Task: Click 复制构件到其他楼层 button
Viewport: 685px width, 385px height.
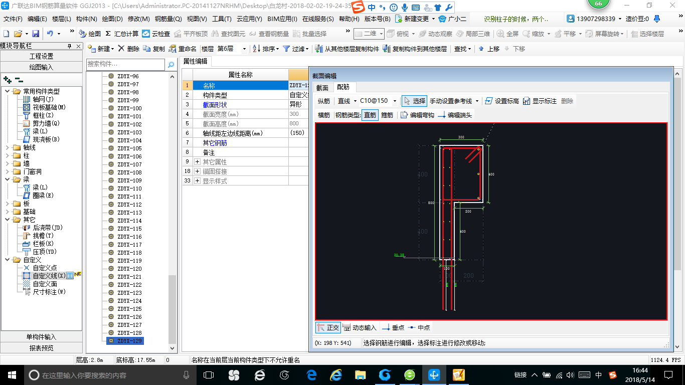Action: pos(415,49)
